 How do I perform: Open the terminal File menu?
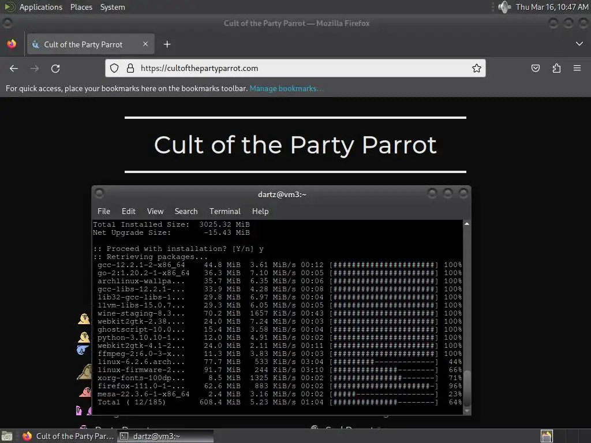click(104, 211)
